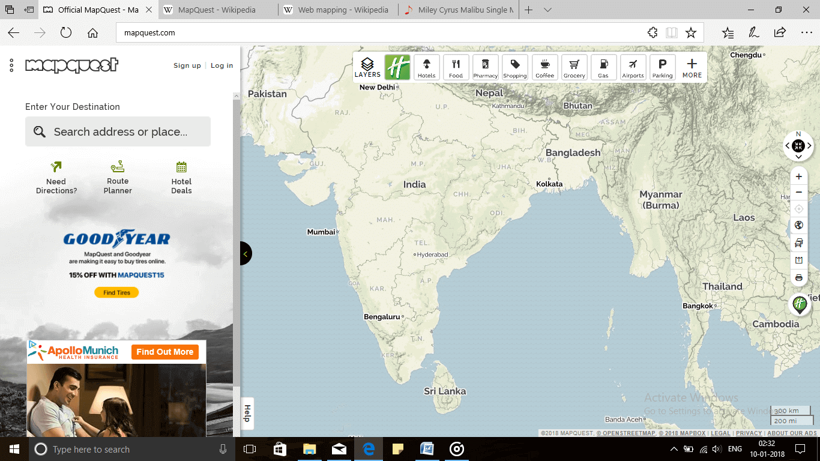Switch to Miley Cyrus Malibu tab

459,10
